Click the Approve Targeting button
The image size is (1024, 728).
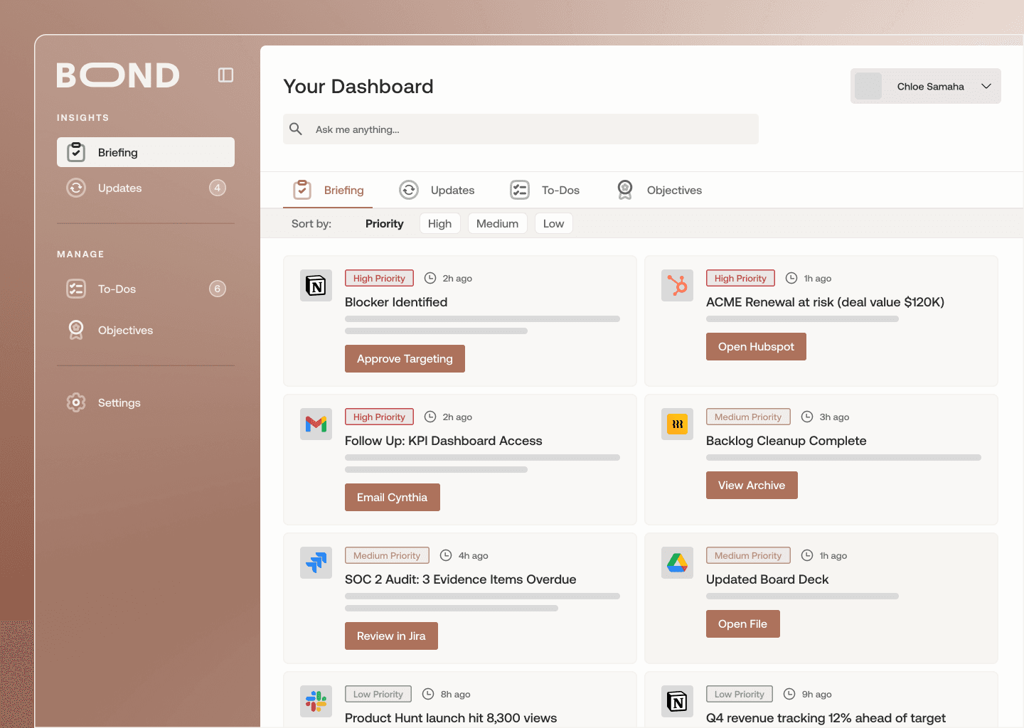[x=405, y=358]
